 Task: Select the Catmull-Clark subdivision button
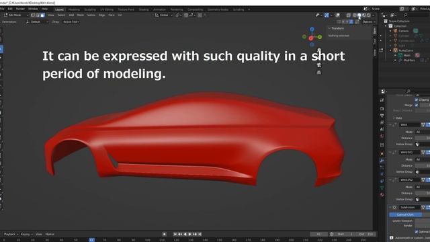(x=405, y=214)
